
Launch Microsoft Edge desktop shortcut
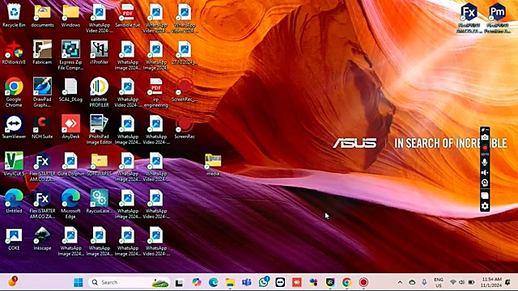coord(70,204)
